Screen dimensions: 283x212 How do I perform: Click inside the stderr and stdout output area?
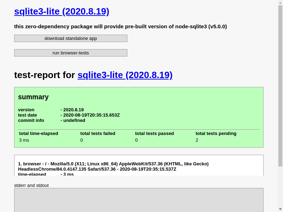tap(139, 200)
